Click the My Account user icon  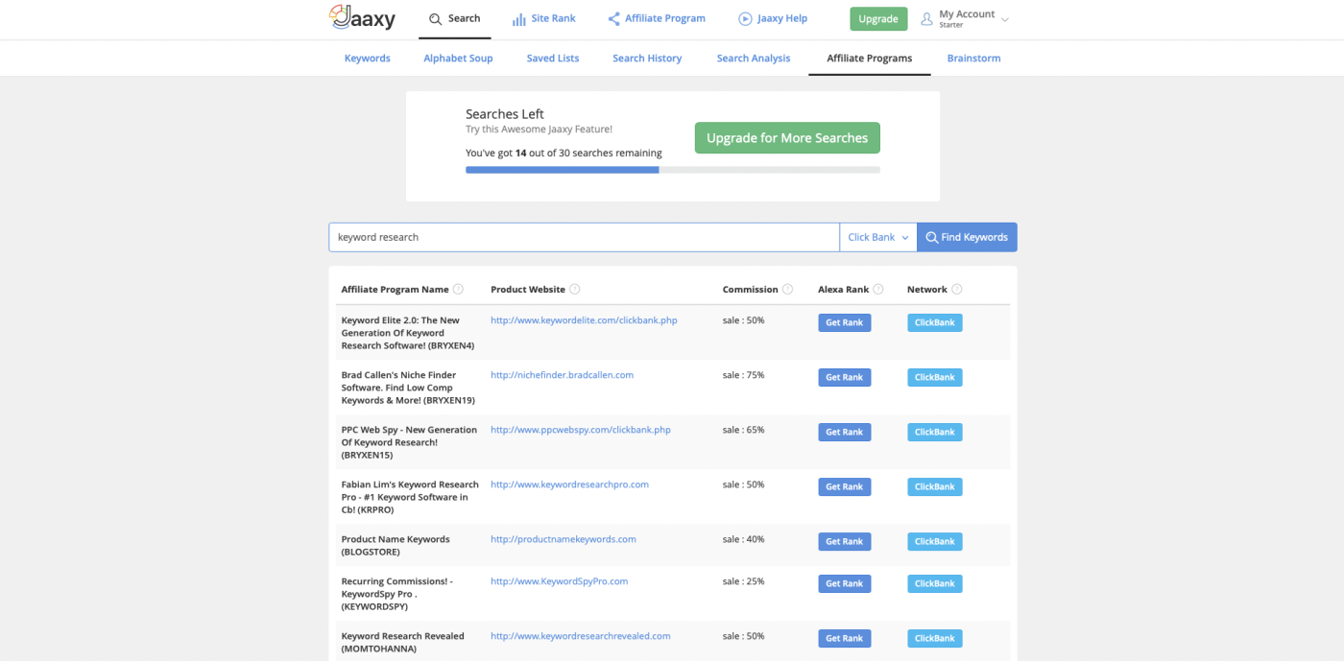click(926, 19)
